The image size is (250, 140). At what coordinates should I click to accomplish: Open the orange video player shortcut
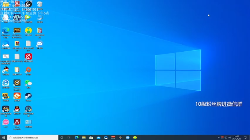click(x=17, y=96)
